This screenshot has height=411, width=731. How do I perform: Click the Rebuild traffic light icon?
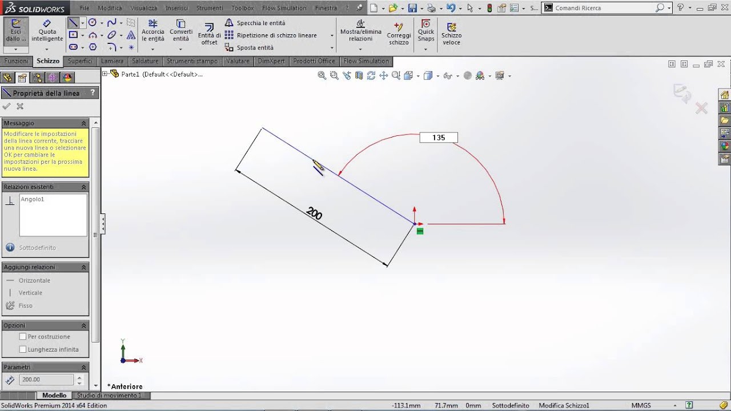tap(489, 8)
